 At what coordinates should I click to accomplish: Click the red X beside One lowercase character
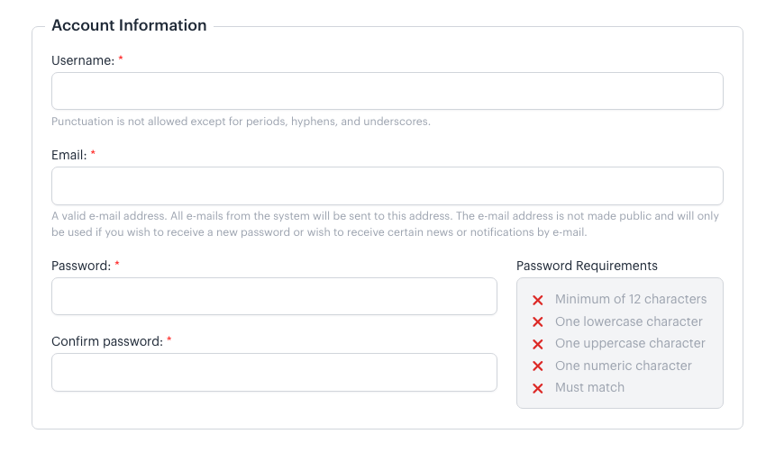pos(538,322)
